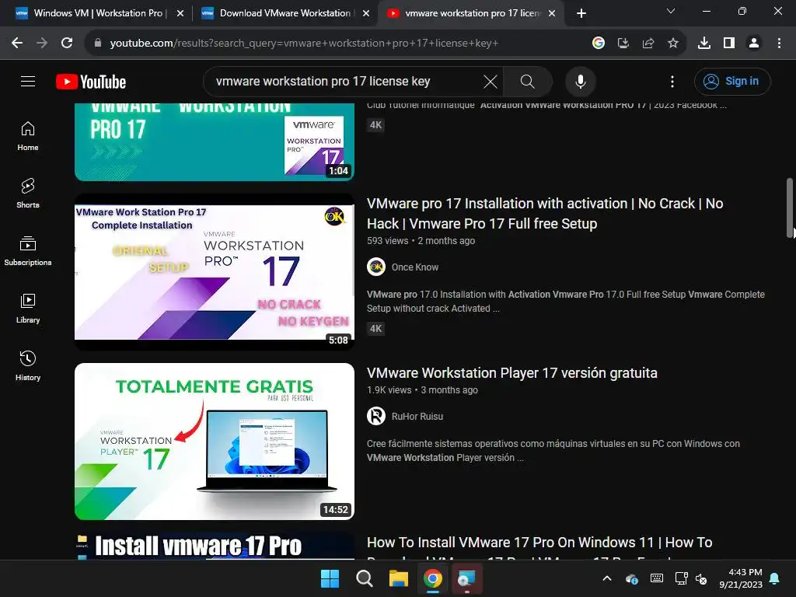Open notifications bell in taskbar

[x=775, y=578]
